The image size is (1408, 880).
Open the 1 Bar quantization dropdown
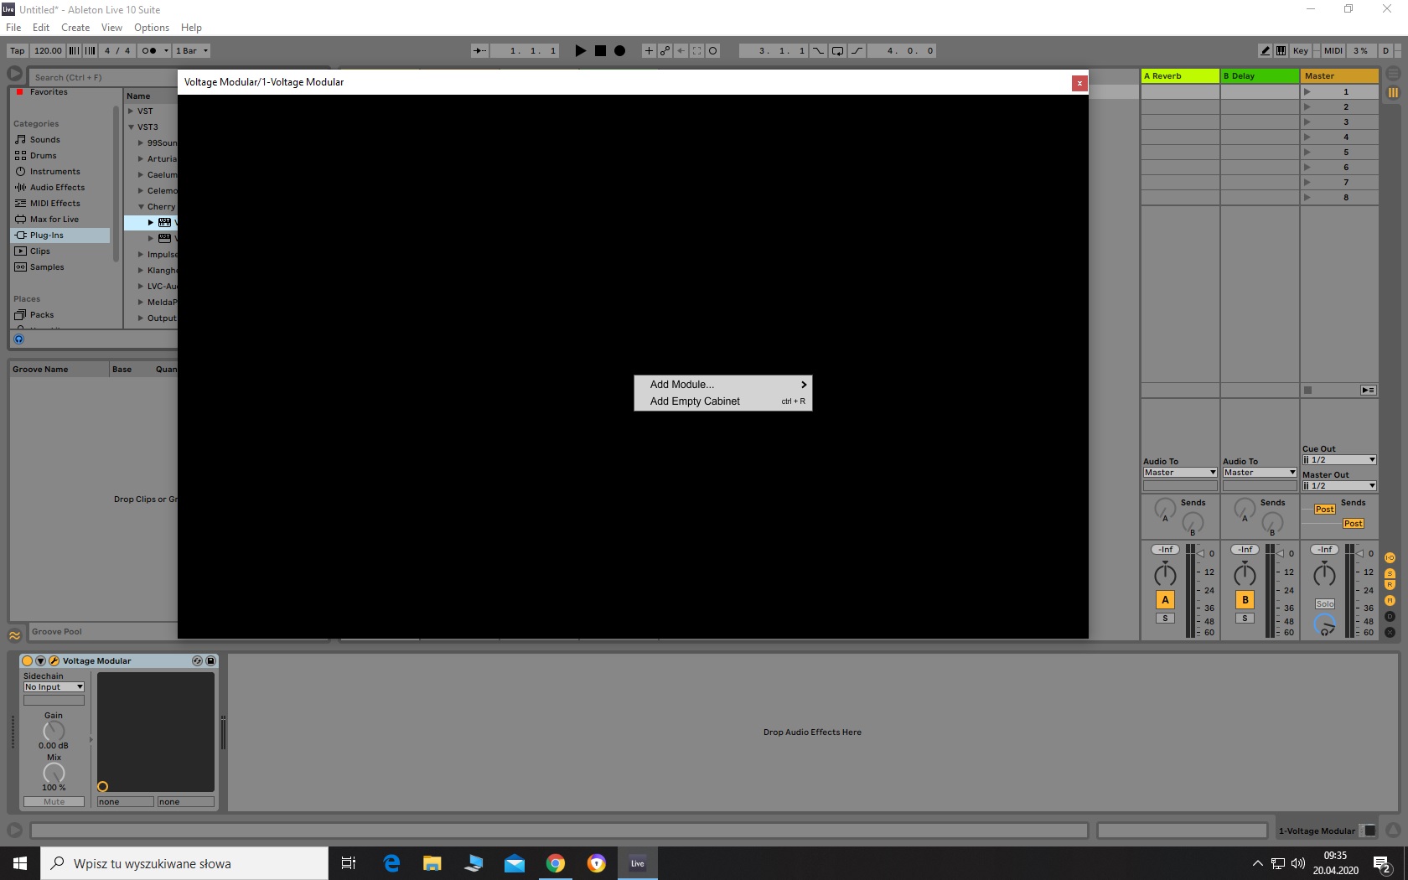192,50
